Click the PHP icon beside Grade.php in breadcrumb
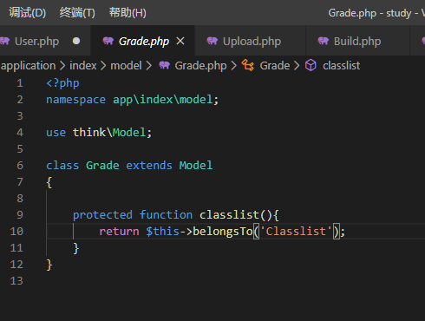Viewport: 425px width, 321px height. click(x=165, y=65)
